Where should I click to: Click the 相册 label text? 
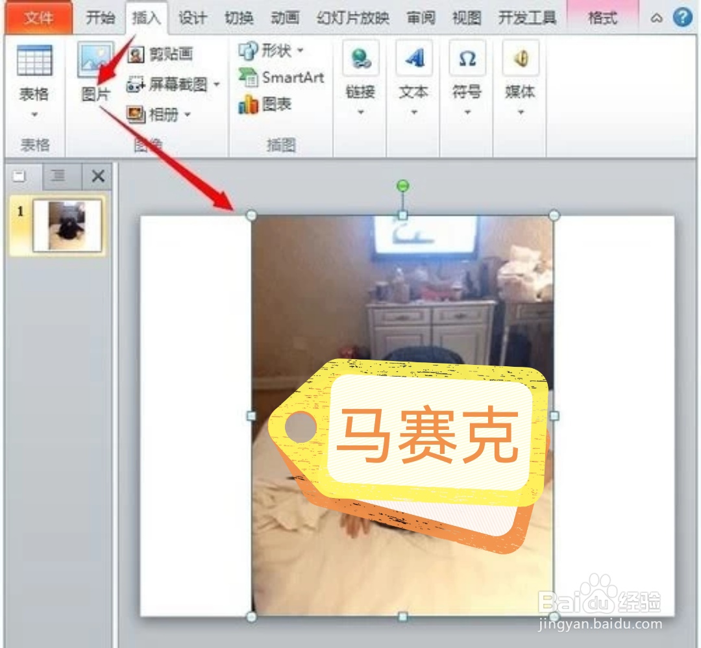coord(164,115)
